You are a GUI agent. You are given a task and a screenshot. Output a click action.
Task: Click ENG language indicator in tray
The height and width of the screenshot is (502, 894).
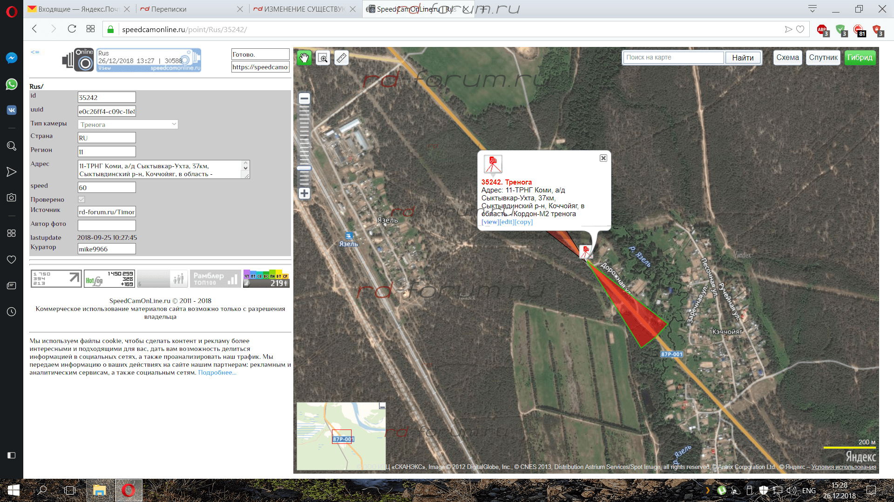coord(809,490)
